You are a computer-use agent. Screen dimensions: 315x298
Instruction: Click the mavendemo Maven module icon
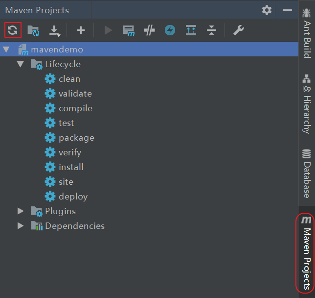[x=23, y=50]
